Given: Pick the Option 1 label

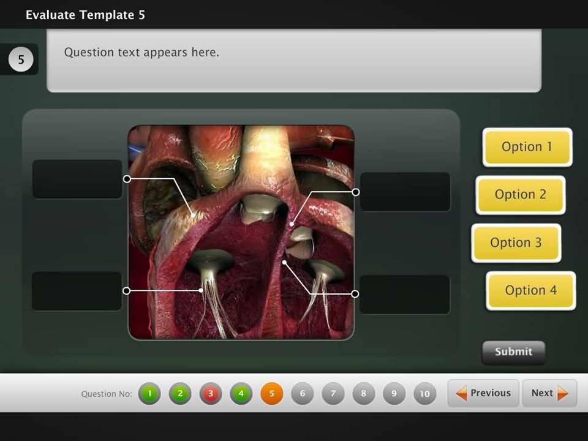Looking at the screenshot, I should click(x=527, y=147).
